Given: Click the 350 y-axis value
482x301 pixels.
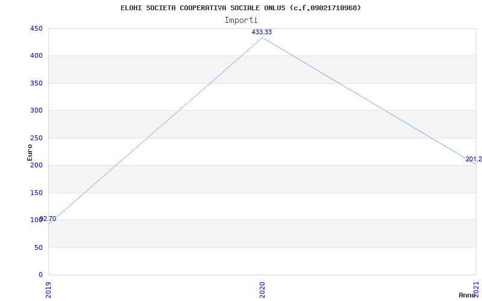Looking at the screenshot, I should pos(36,83).
